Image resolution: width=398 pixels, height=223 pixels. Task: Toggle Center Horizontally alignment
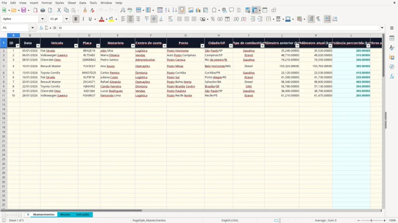tap(131, 19)
